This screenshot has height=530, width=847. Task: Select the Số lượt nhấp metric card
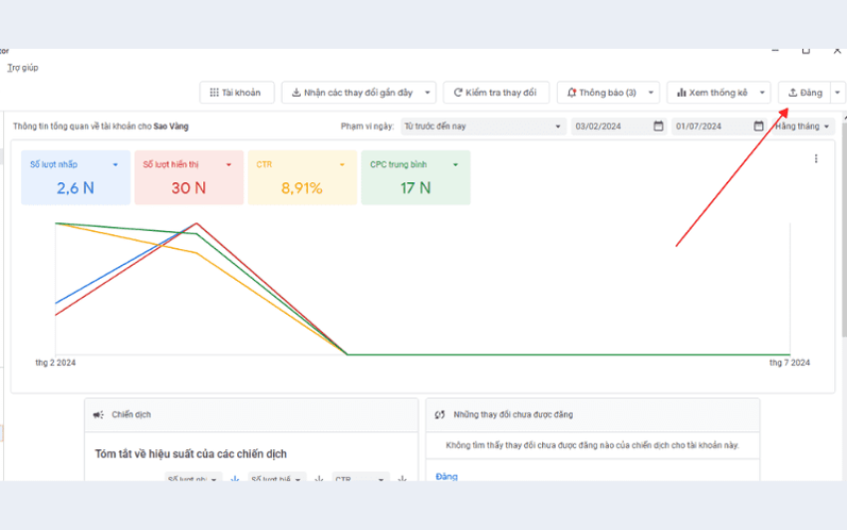click(76, 177)
